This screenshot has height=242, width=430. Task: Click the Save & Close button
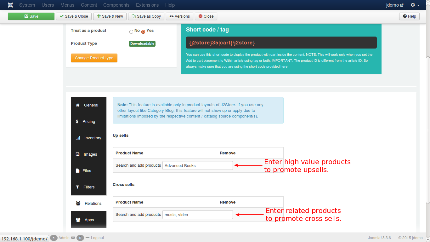click(x=74, y=16)
